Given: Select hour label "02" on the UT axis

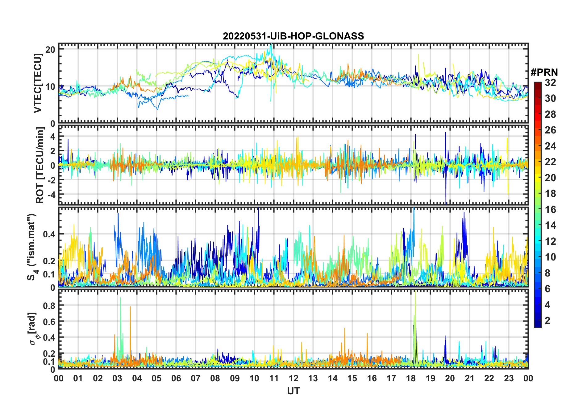Looking at the screenshot, I should pos(98,378).
